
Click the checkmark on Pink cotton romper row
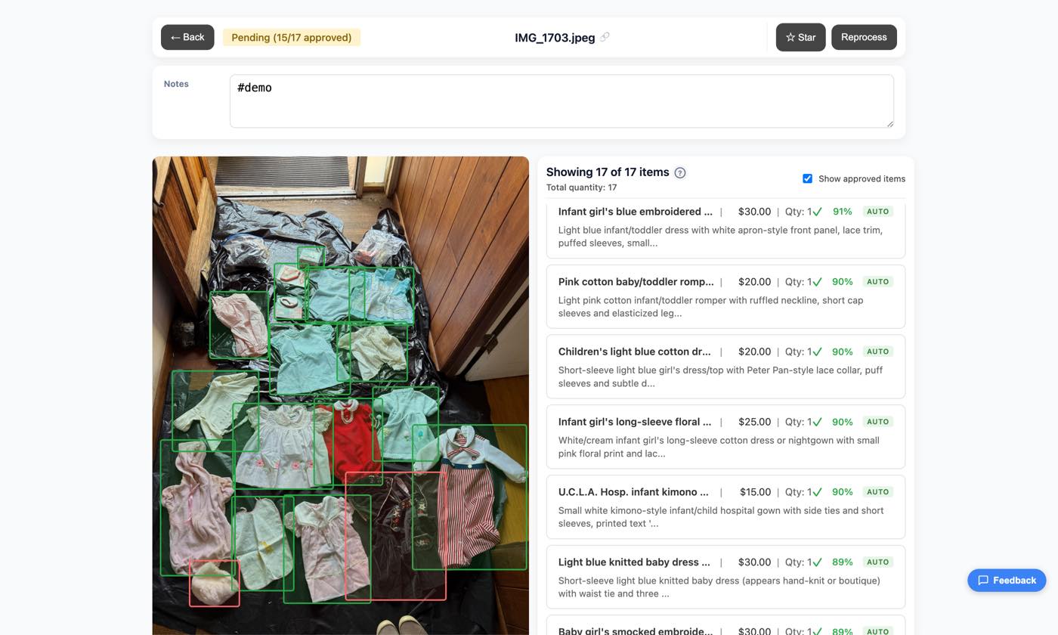[x=817, y=282]
